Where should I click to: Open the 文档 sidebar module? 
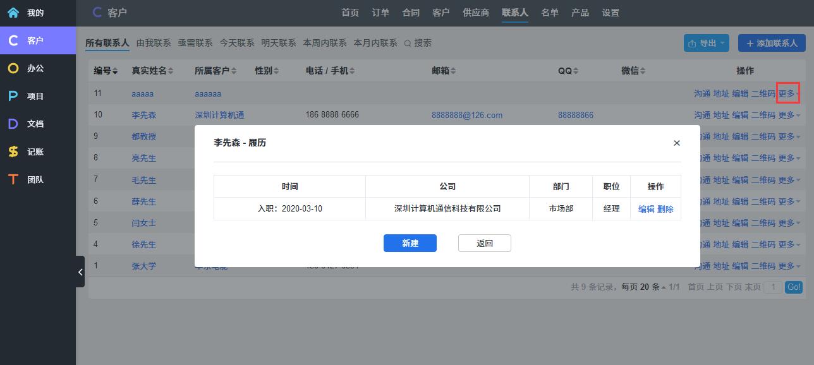coord(37,124)
